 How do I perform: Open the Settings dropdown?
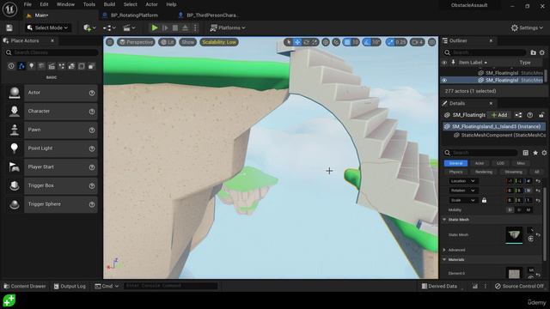pos(527,27)
